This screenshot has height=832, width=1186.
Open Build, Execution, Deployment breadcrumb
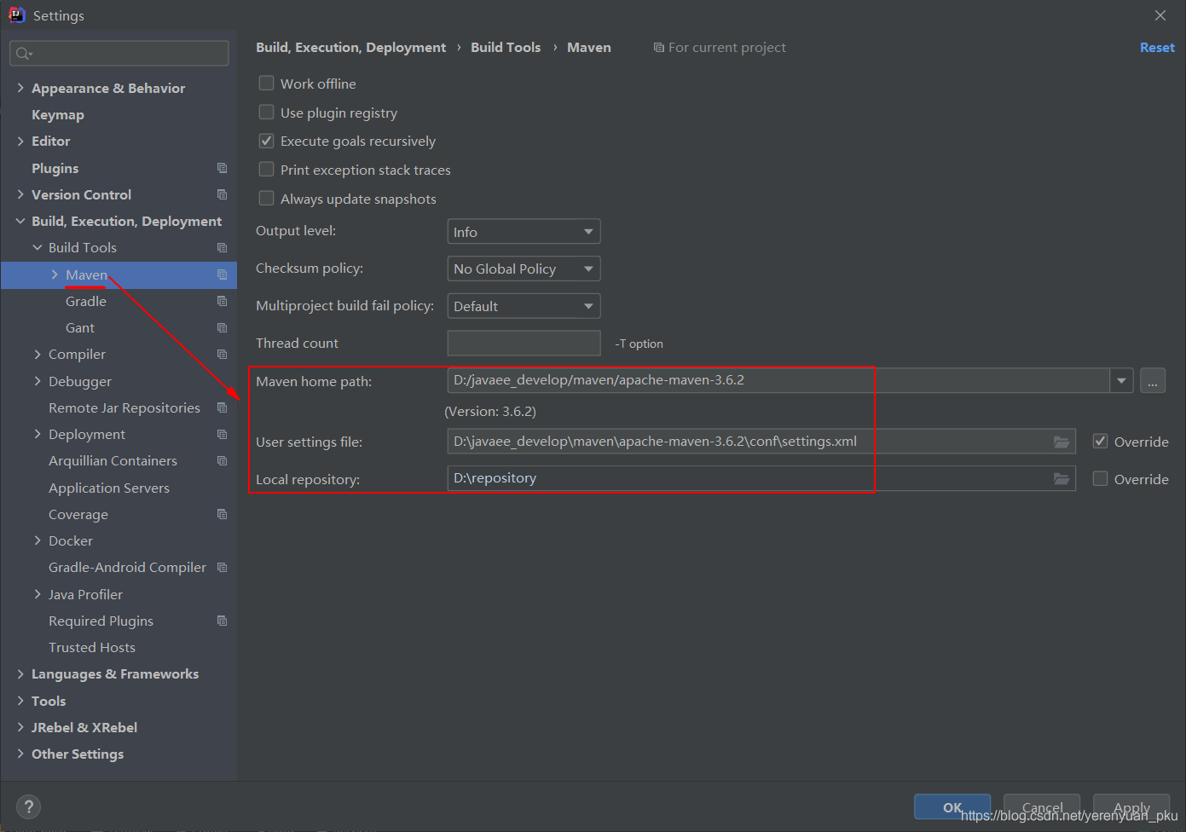pyautogui.click(x=350, y=48)
